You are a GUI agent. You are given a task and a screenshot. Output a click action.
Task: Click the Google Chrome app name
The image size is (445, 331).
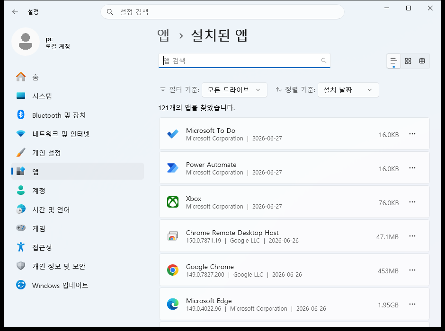point(210,267)
